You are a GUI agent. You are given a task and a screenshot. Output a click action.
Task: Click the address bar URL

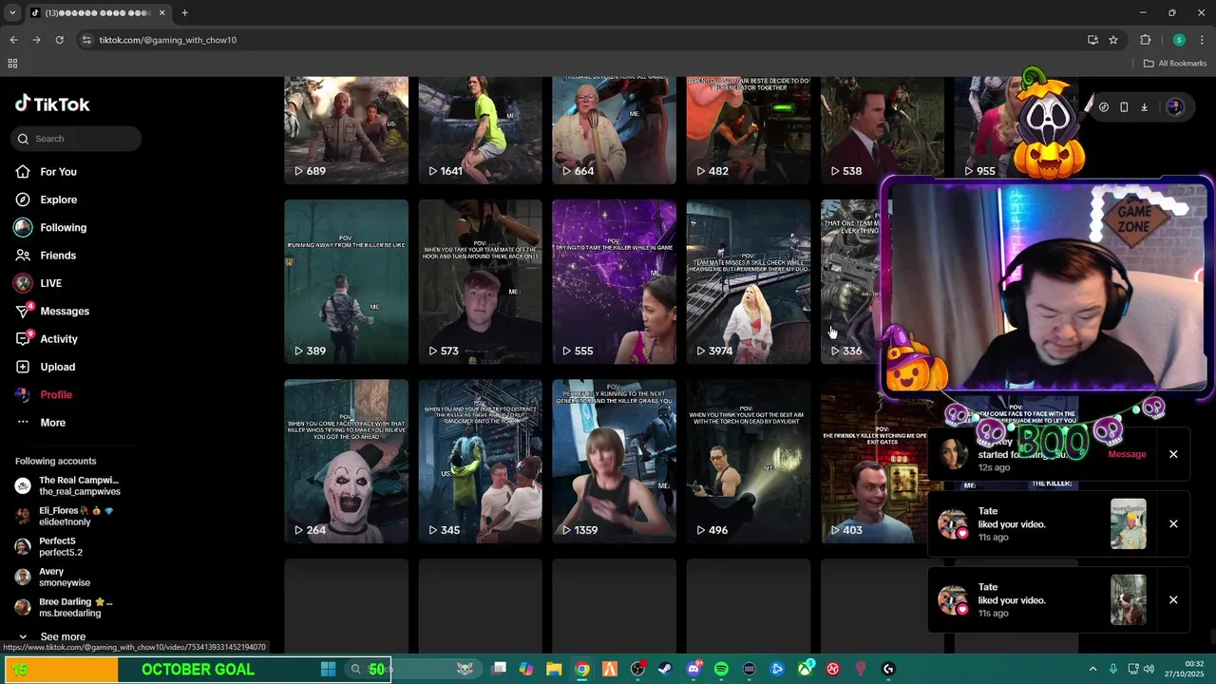click(x=168, y=40)
